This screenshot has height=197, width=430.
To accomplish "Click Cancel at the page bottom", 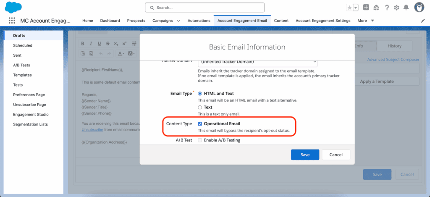I will 407,174.
